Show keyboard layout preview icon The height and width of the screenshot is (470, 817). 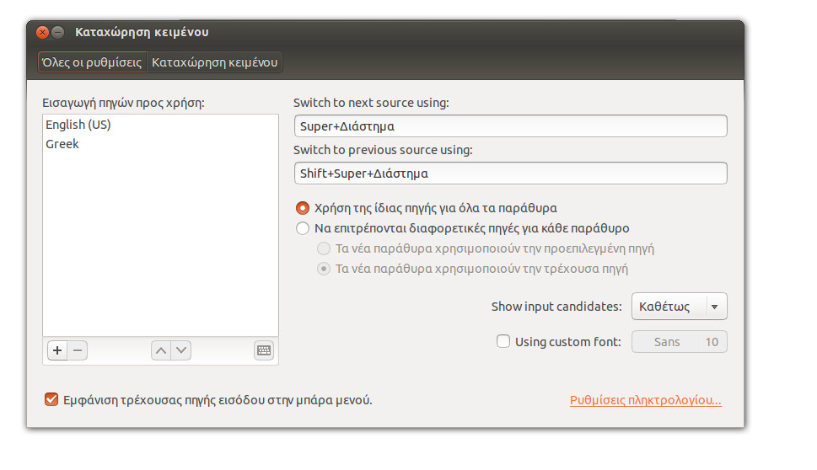264,350
